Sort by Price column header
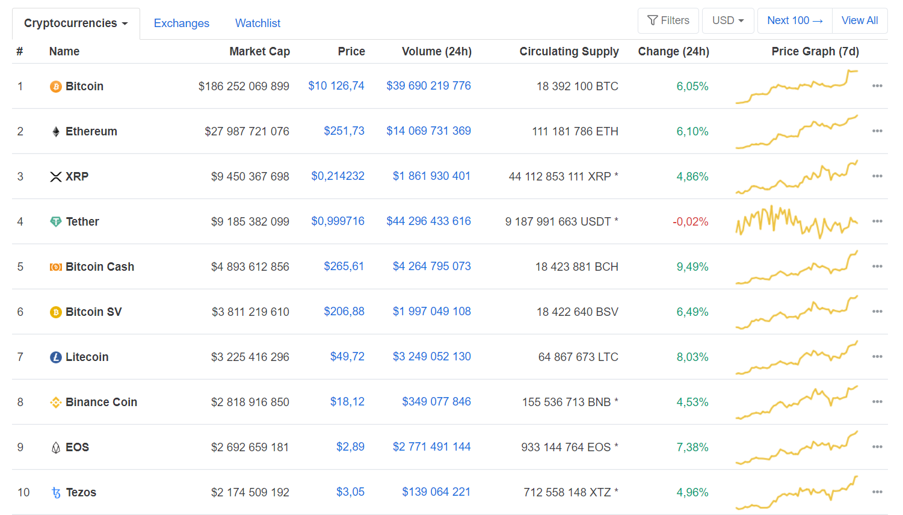 coord(351,52)
